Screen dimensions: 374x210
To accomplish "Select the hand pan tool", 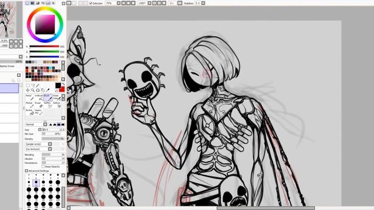I will 43,90.
